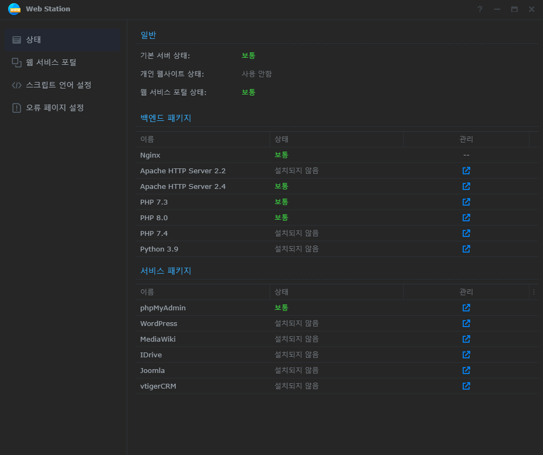Select the MediaWiki service name

coord(158,339)
